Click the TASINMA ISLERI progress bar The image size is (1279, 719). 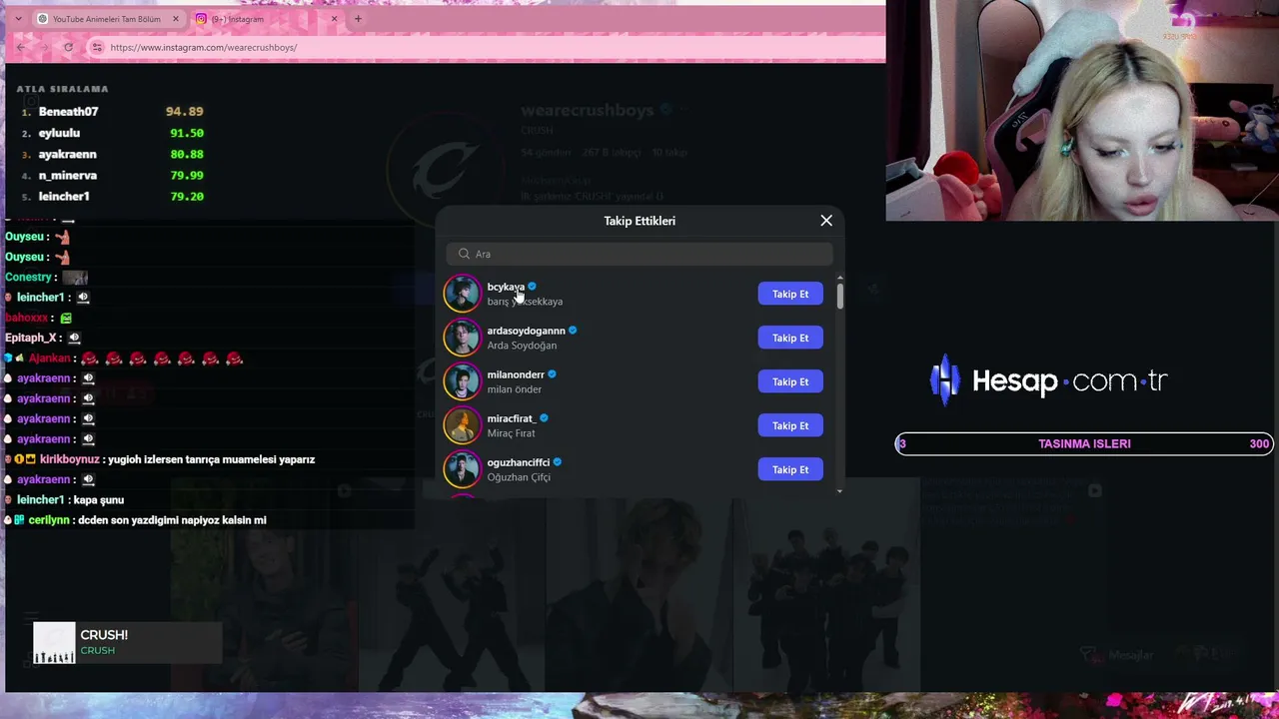click(1084, 443)
